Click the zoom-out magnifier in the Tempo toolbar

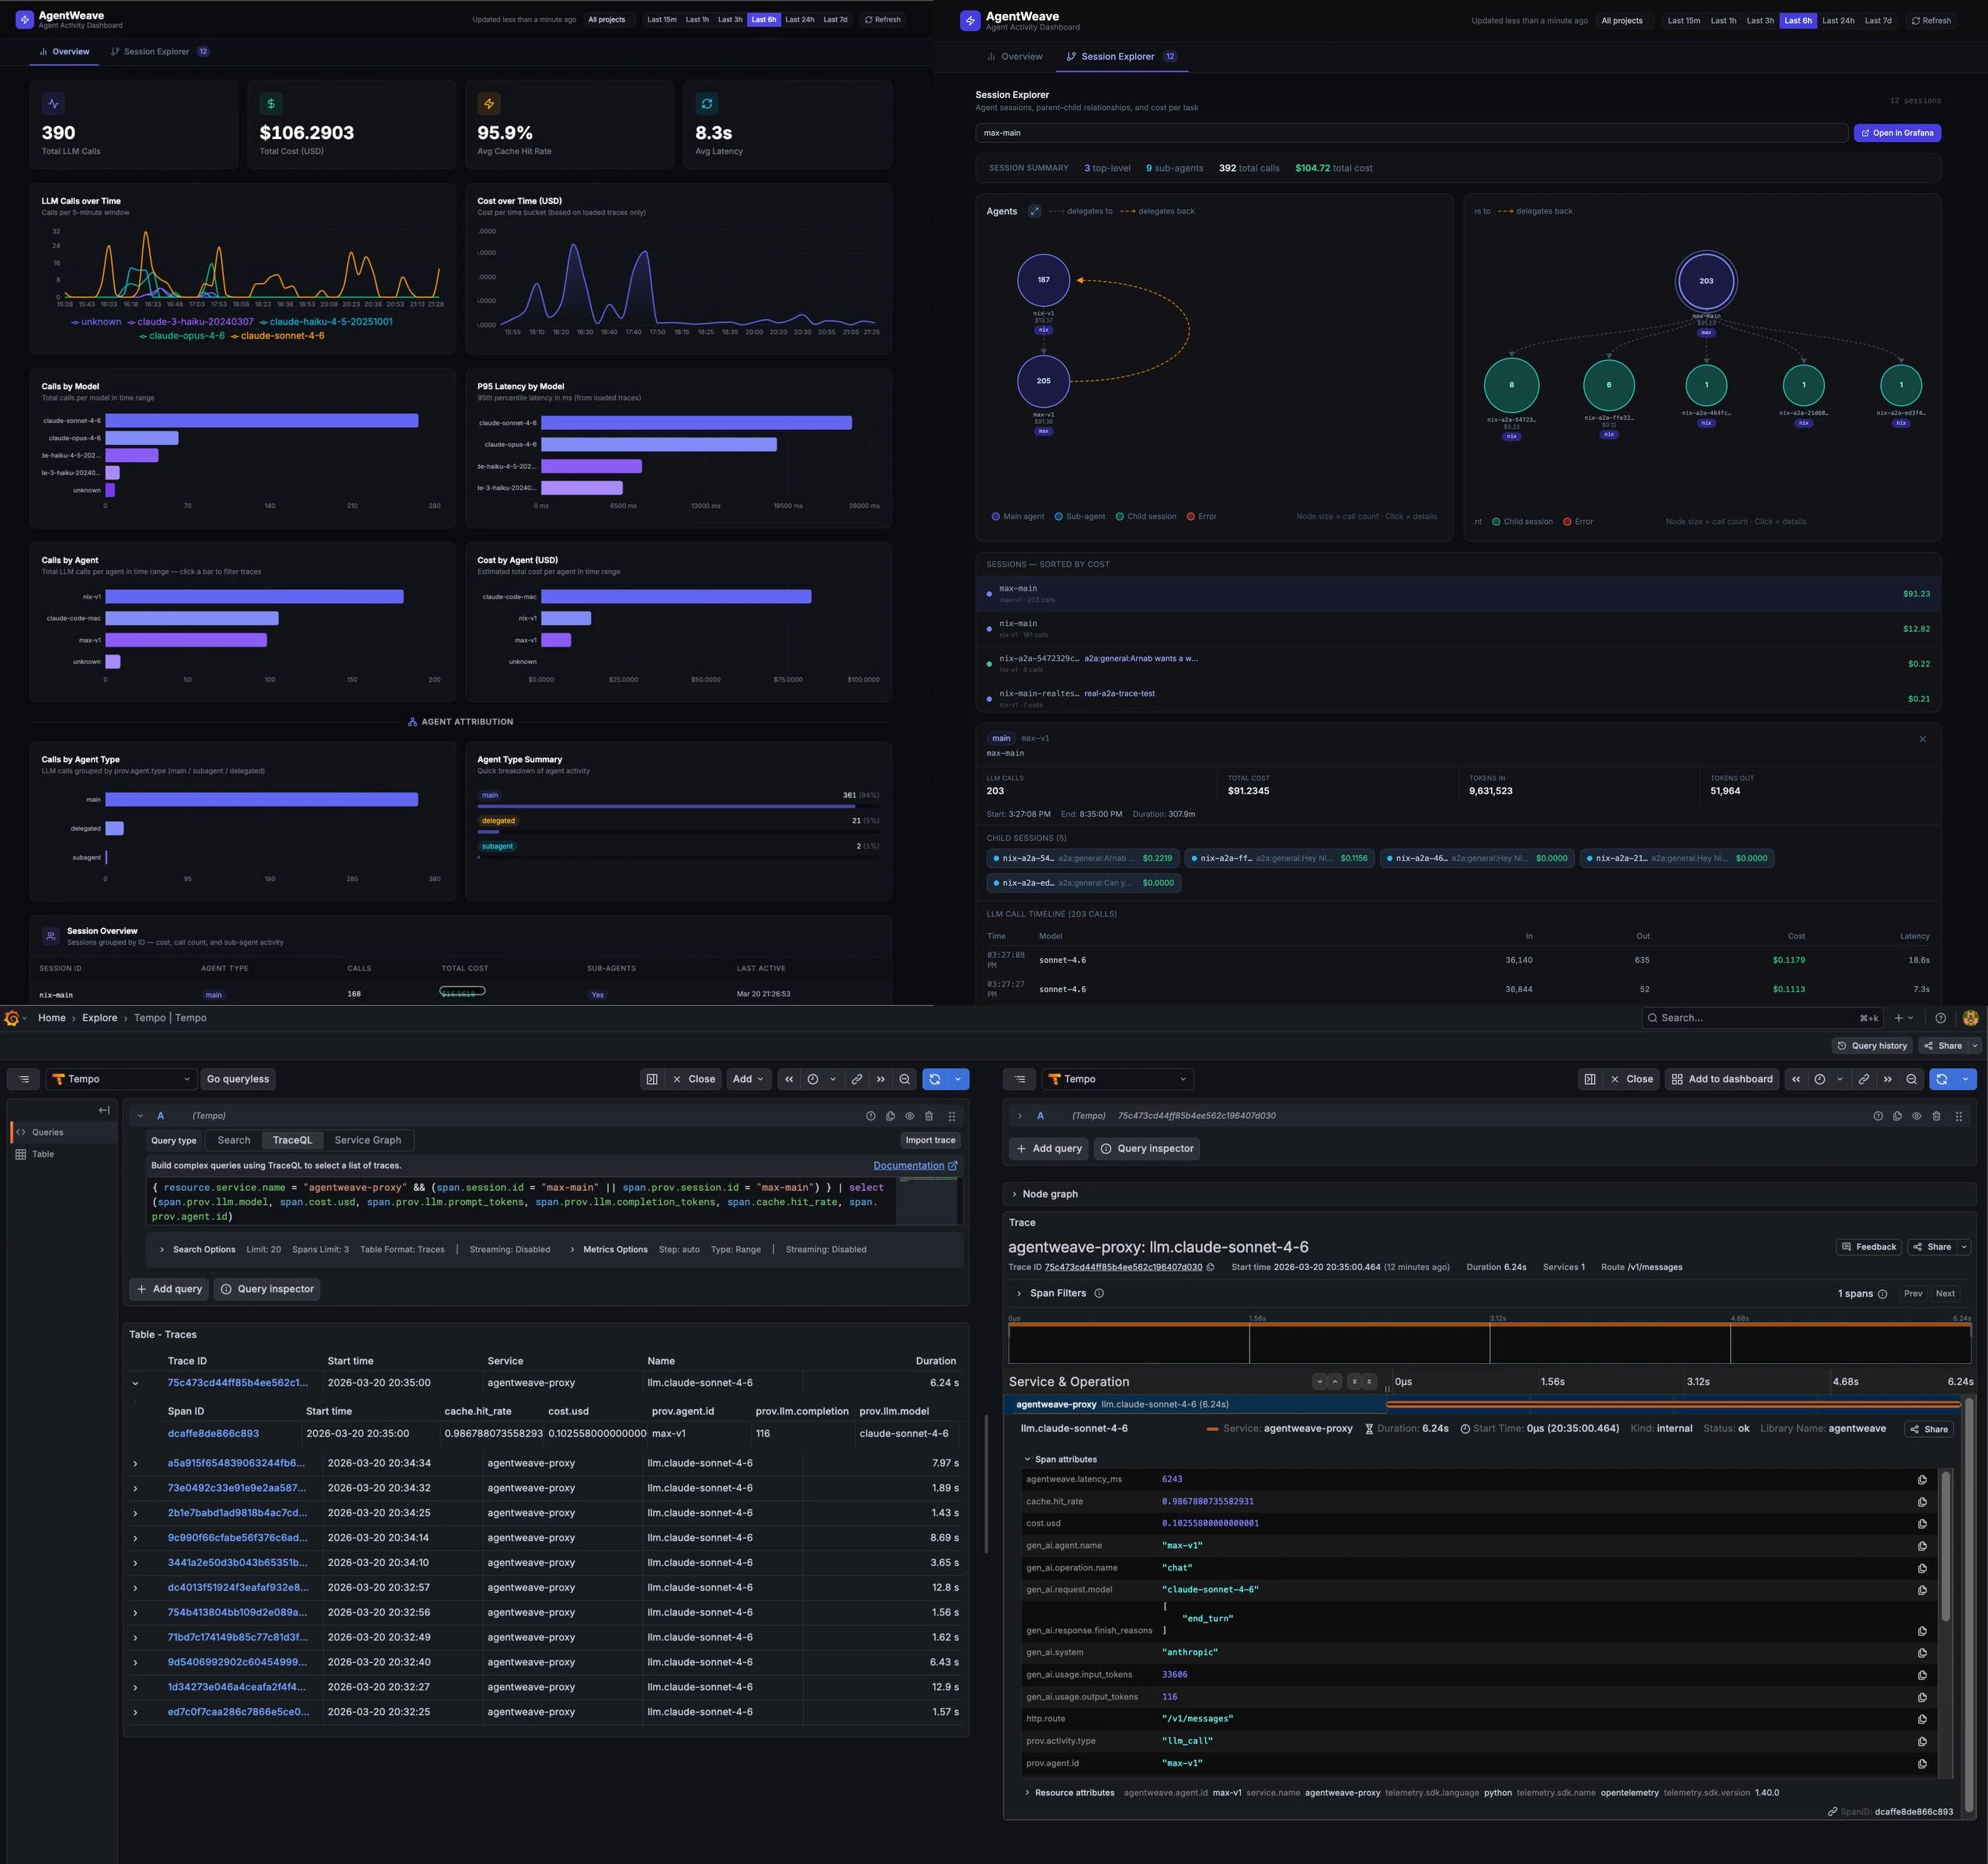tap(904, 1079)
